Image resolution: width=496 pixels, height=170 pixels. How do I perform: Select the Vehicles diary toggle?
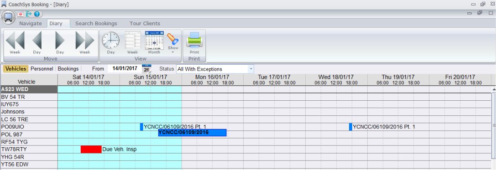click(16, 69)
